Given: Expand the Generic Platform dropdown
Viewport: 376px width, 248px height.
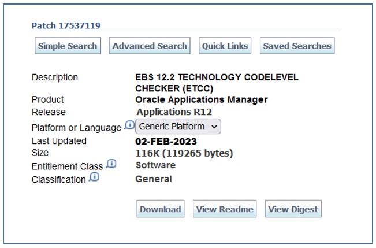Looking at the screenshot, I should [179, 126].
